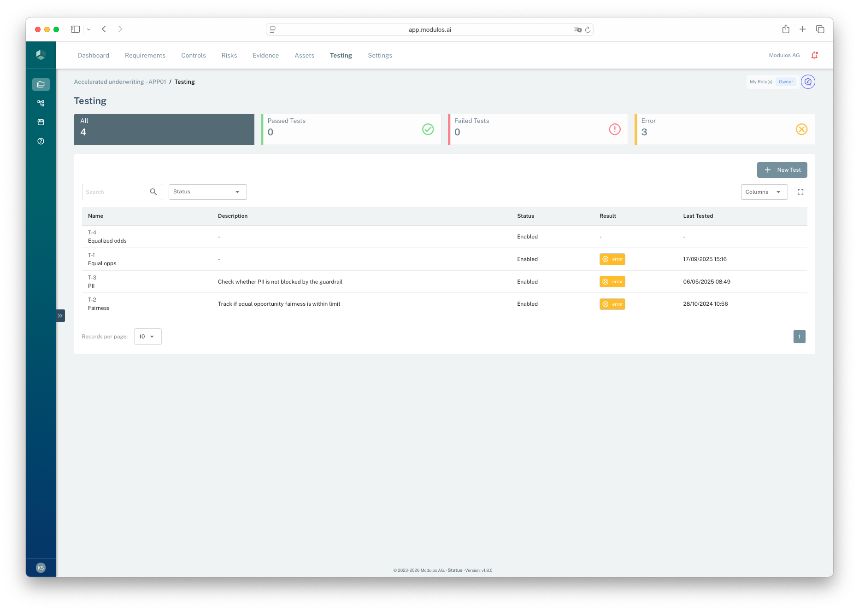The width and height of the screenshot is (859, 611).
Task: Open the Columns selector dropdown
Action: click(x=764, y=192)
